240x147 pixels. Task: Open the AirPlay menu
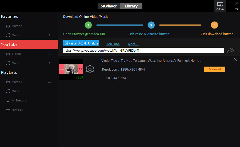click(x=220, y=6)
